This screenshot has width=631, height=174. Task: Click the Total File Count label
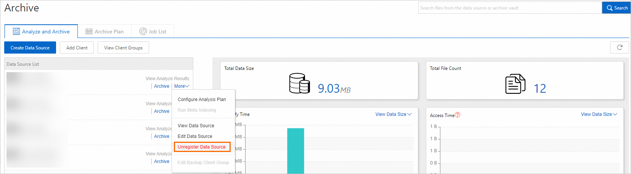446,68
